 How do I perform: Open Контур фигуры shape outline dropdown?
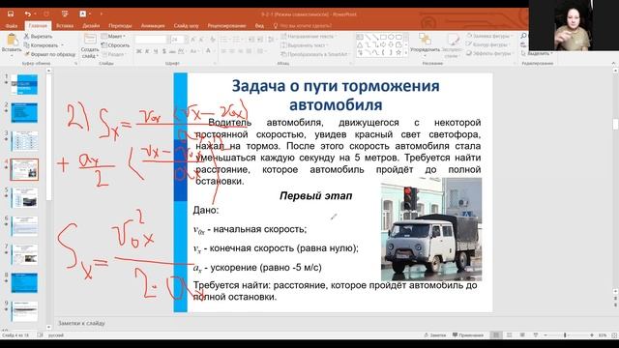(488, 44)
